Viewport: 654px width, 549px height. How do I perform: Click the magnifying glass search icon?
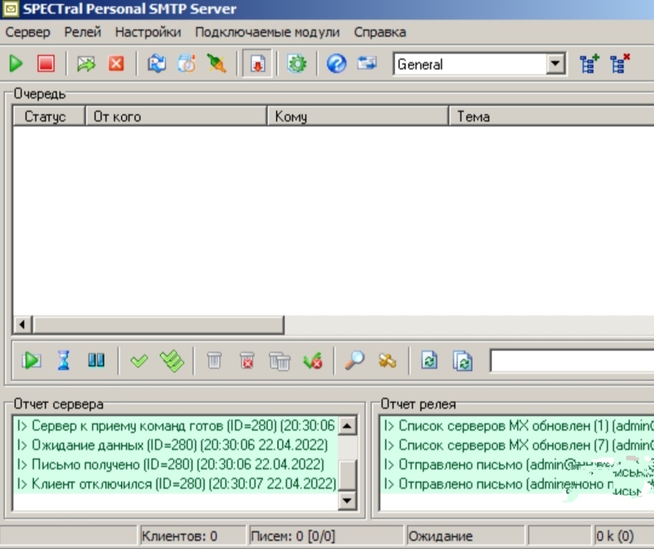click(x=354, y=361)
